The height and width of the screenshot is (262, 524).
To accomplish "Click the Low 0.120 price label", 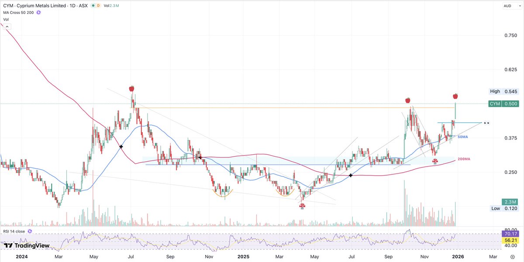I will (x=505, y=209).
